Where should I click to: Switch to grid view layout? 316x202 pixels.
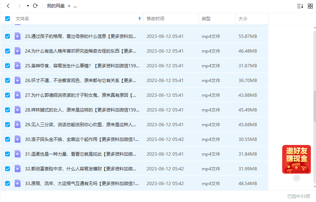[310, 6]
